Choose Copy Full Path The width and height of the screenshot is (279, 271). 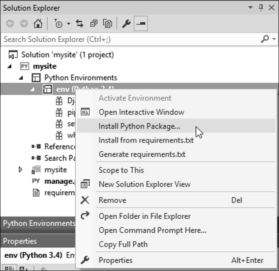click(123, 244)
